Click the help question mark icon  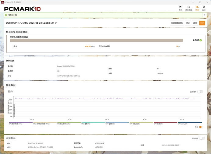205,15
